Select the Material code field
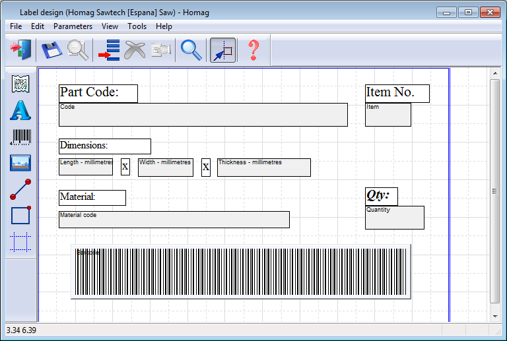The width and height of the screenshot is (507, 341). pyautogui.click(x=174, y=220)
